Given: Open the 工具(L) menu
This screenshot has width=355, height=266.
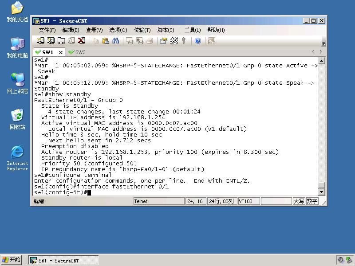Looking at the screenshot, I should pyautogui.click(x=193, y=30).
